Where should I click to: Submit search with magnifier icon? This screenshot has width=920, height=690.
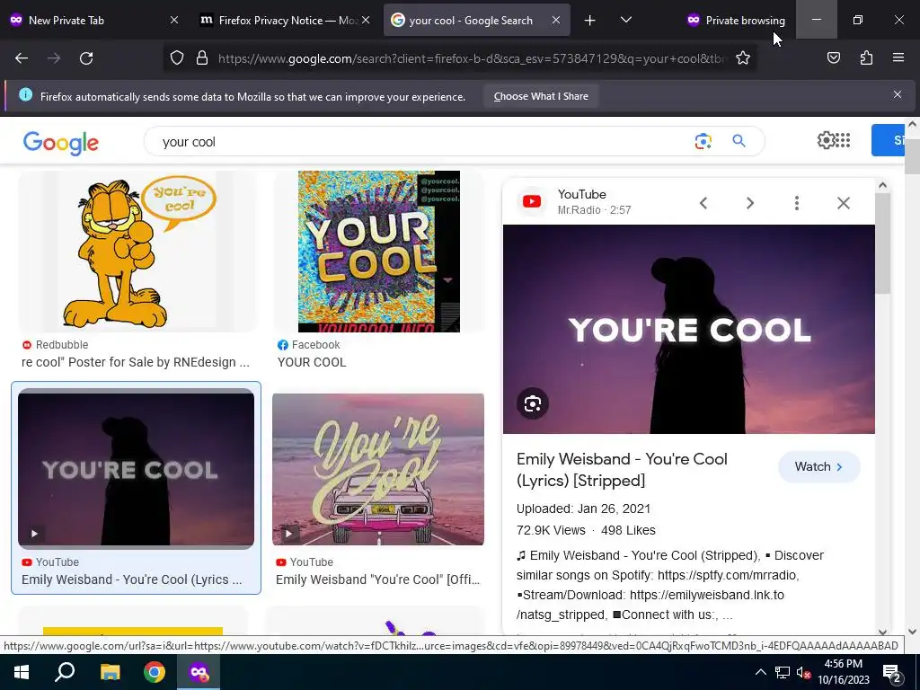click(739, 141)
